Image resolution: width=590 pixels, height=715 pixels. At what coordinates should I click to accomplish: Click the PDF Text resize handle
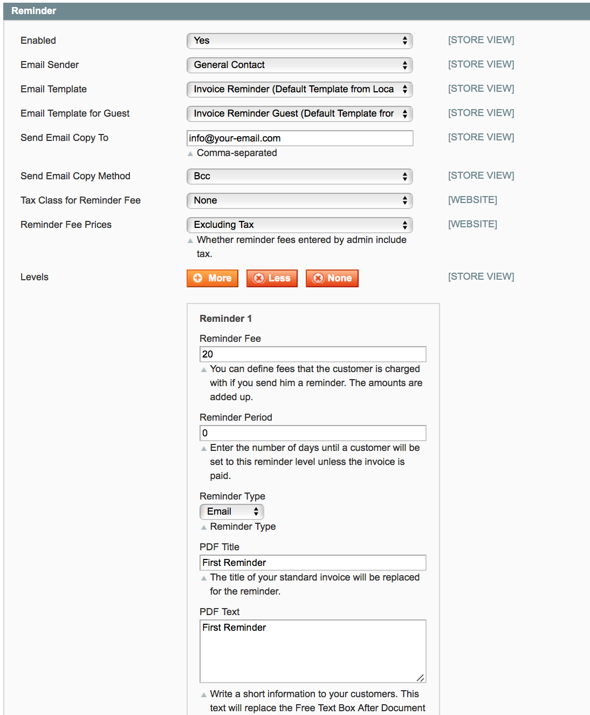(421, 678)
